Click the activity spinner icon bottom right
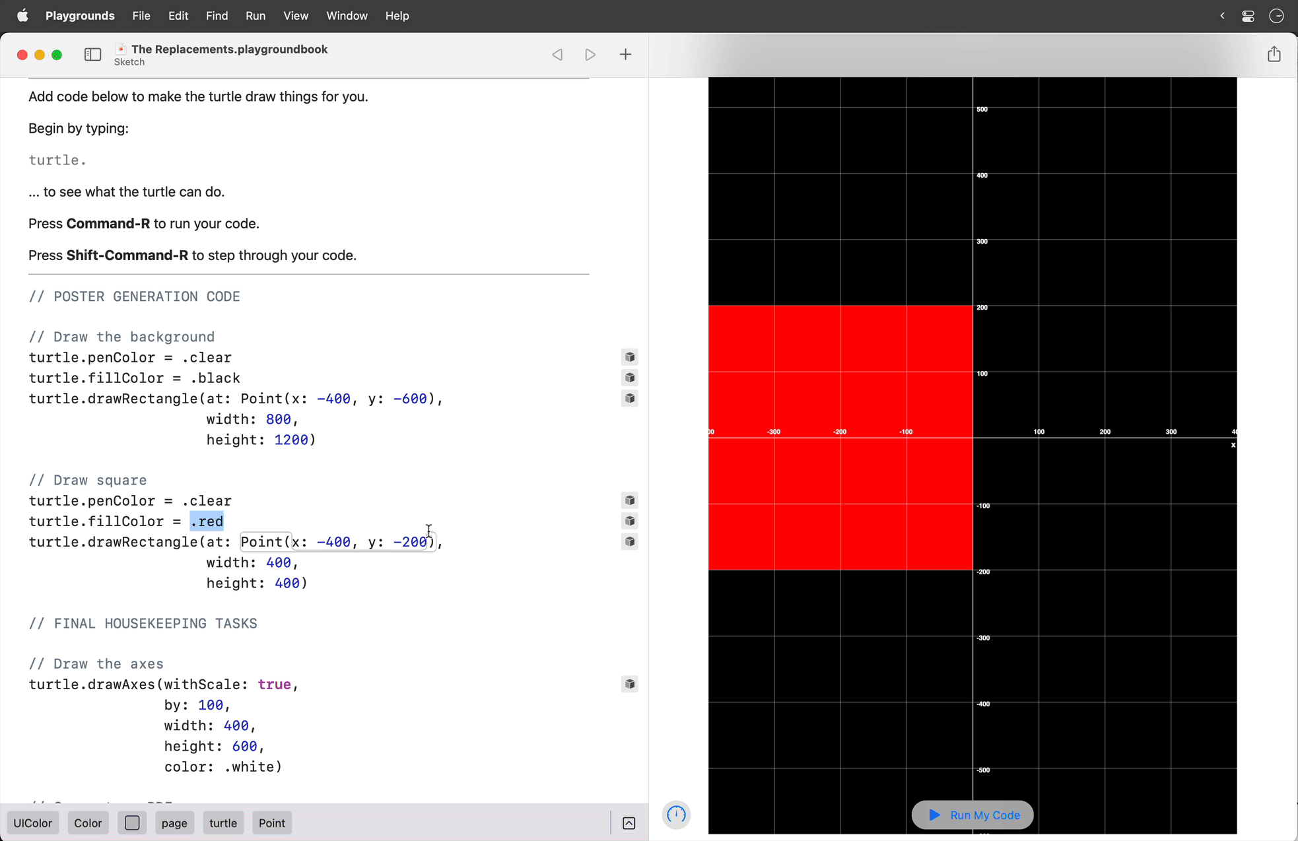This screenshot has width=1298, height=841. click(x=677, y=813)
